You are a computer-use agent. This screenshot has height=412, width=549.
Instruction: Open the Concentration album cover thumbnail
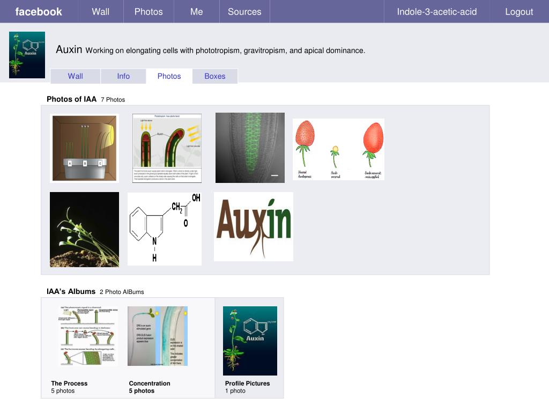(158, 336)
